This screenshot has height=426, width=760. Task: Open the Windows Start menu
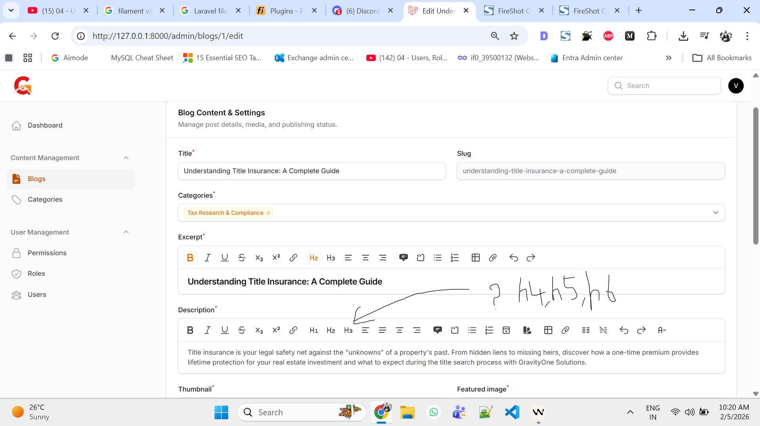(x=221, y=413)
